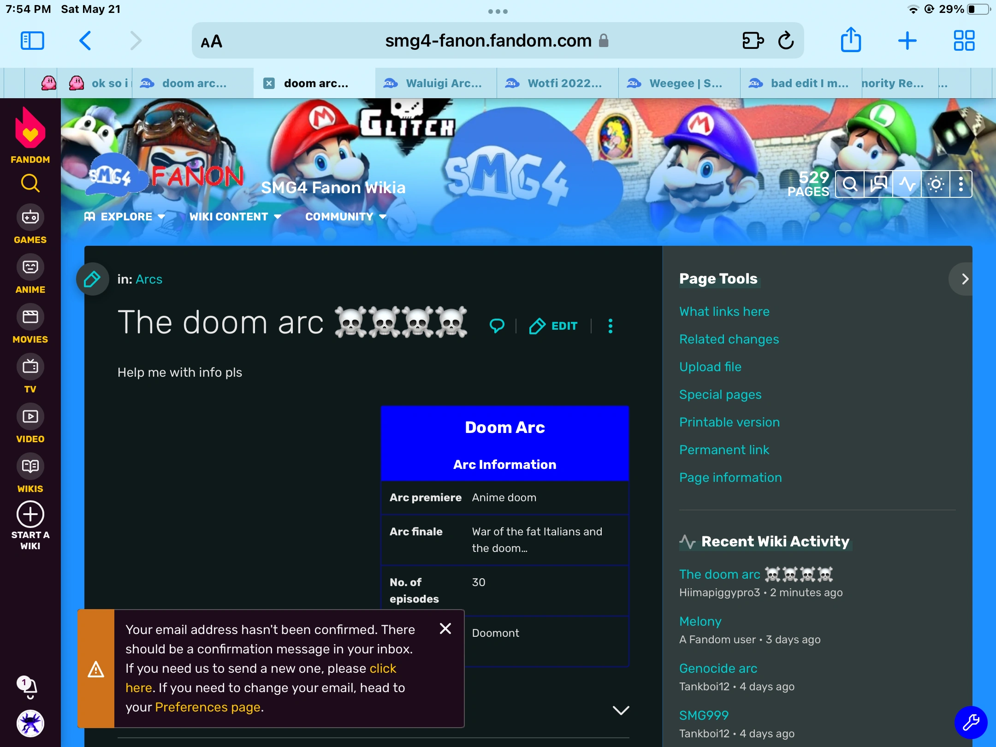Open the page options three-dot menu
Image resolution: width=996 pixels, height=747 pixels.
[x=610, y=326]
